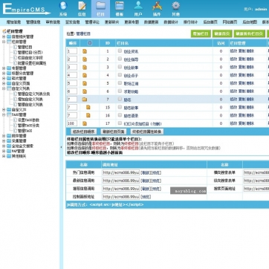Click the green 刷新所有栏目页 button
Viewport: 269px width, 269px height.
click(x=250, y=33)
